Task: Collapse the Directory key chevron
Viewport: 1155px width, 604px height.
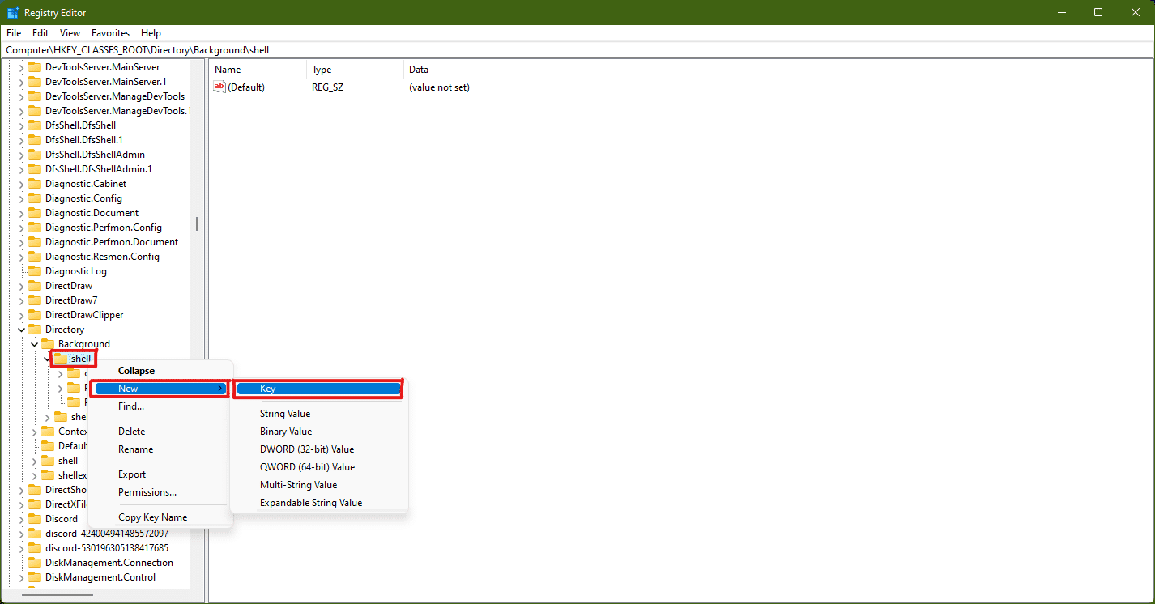Action: (21, 329)
